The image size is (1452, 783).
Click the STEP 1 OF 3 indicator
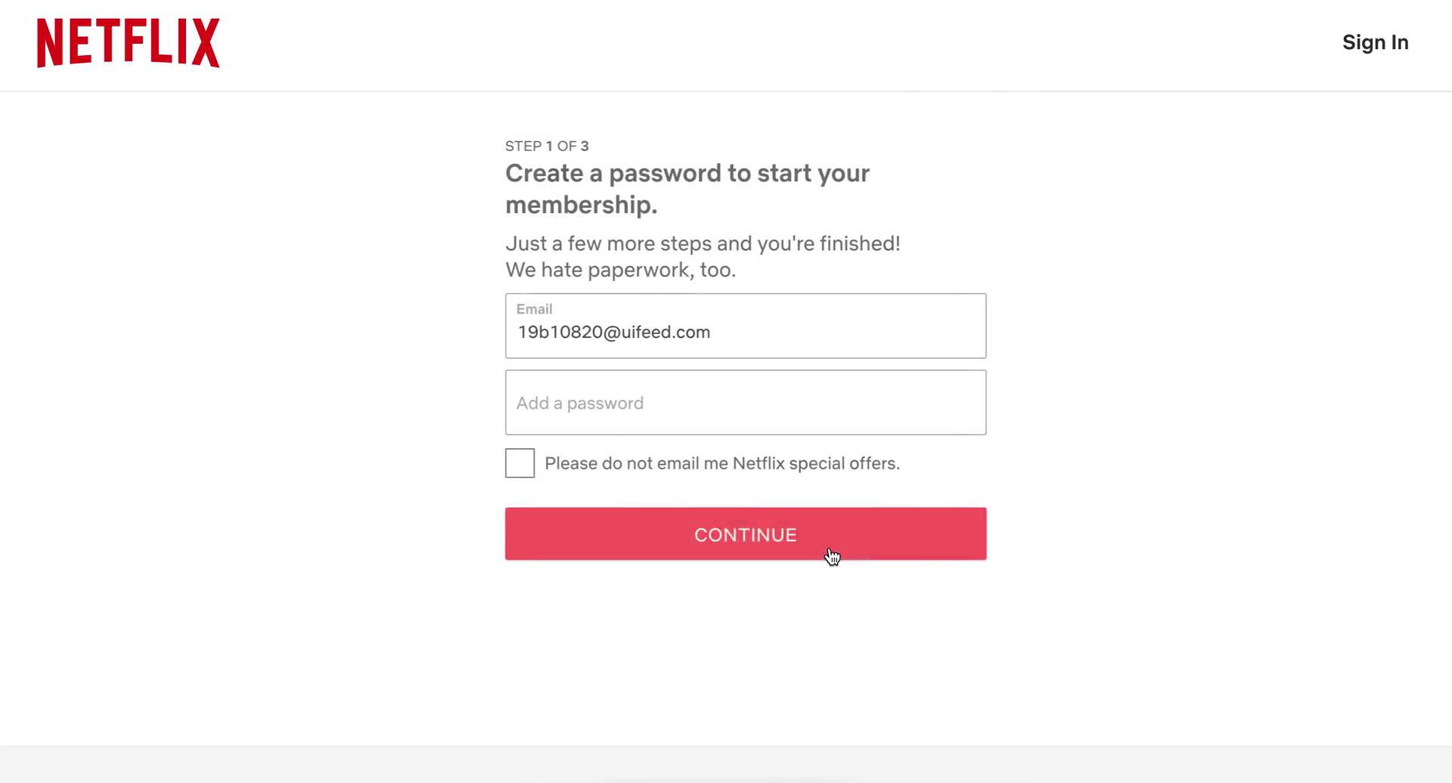[x=546, y=146]
